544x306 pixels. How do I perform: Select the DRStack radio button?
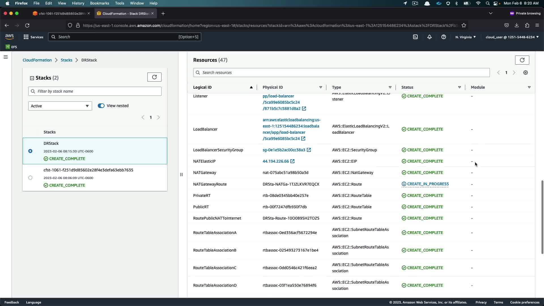[30, 151]
